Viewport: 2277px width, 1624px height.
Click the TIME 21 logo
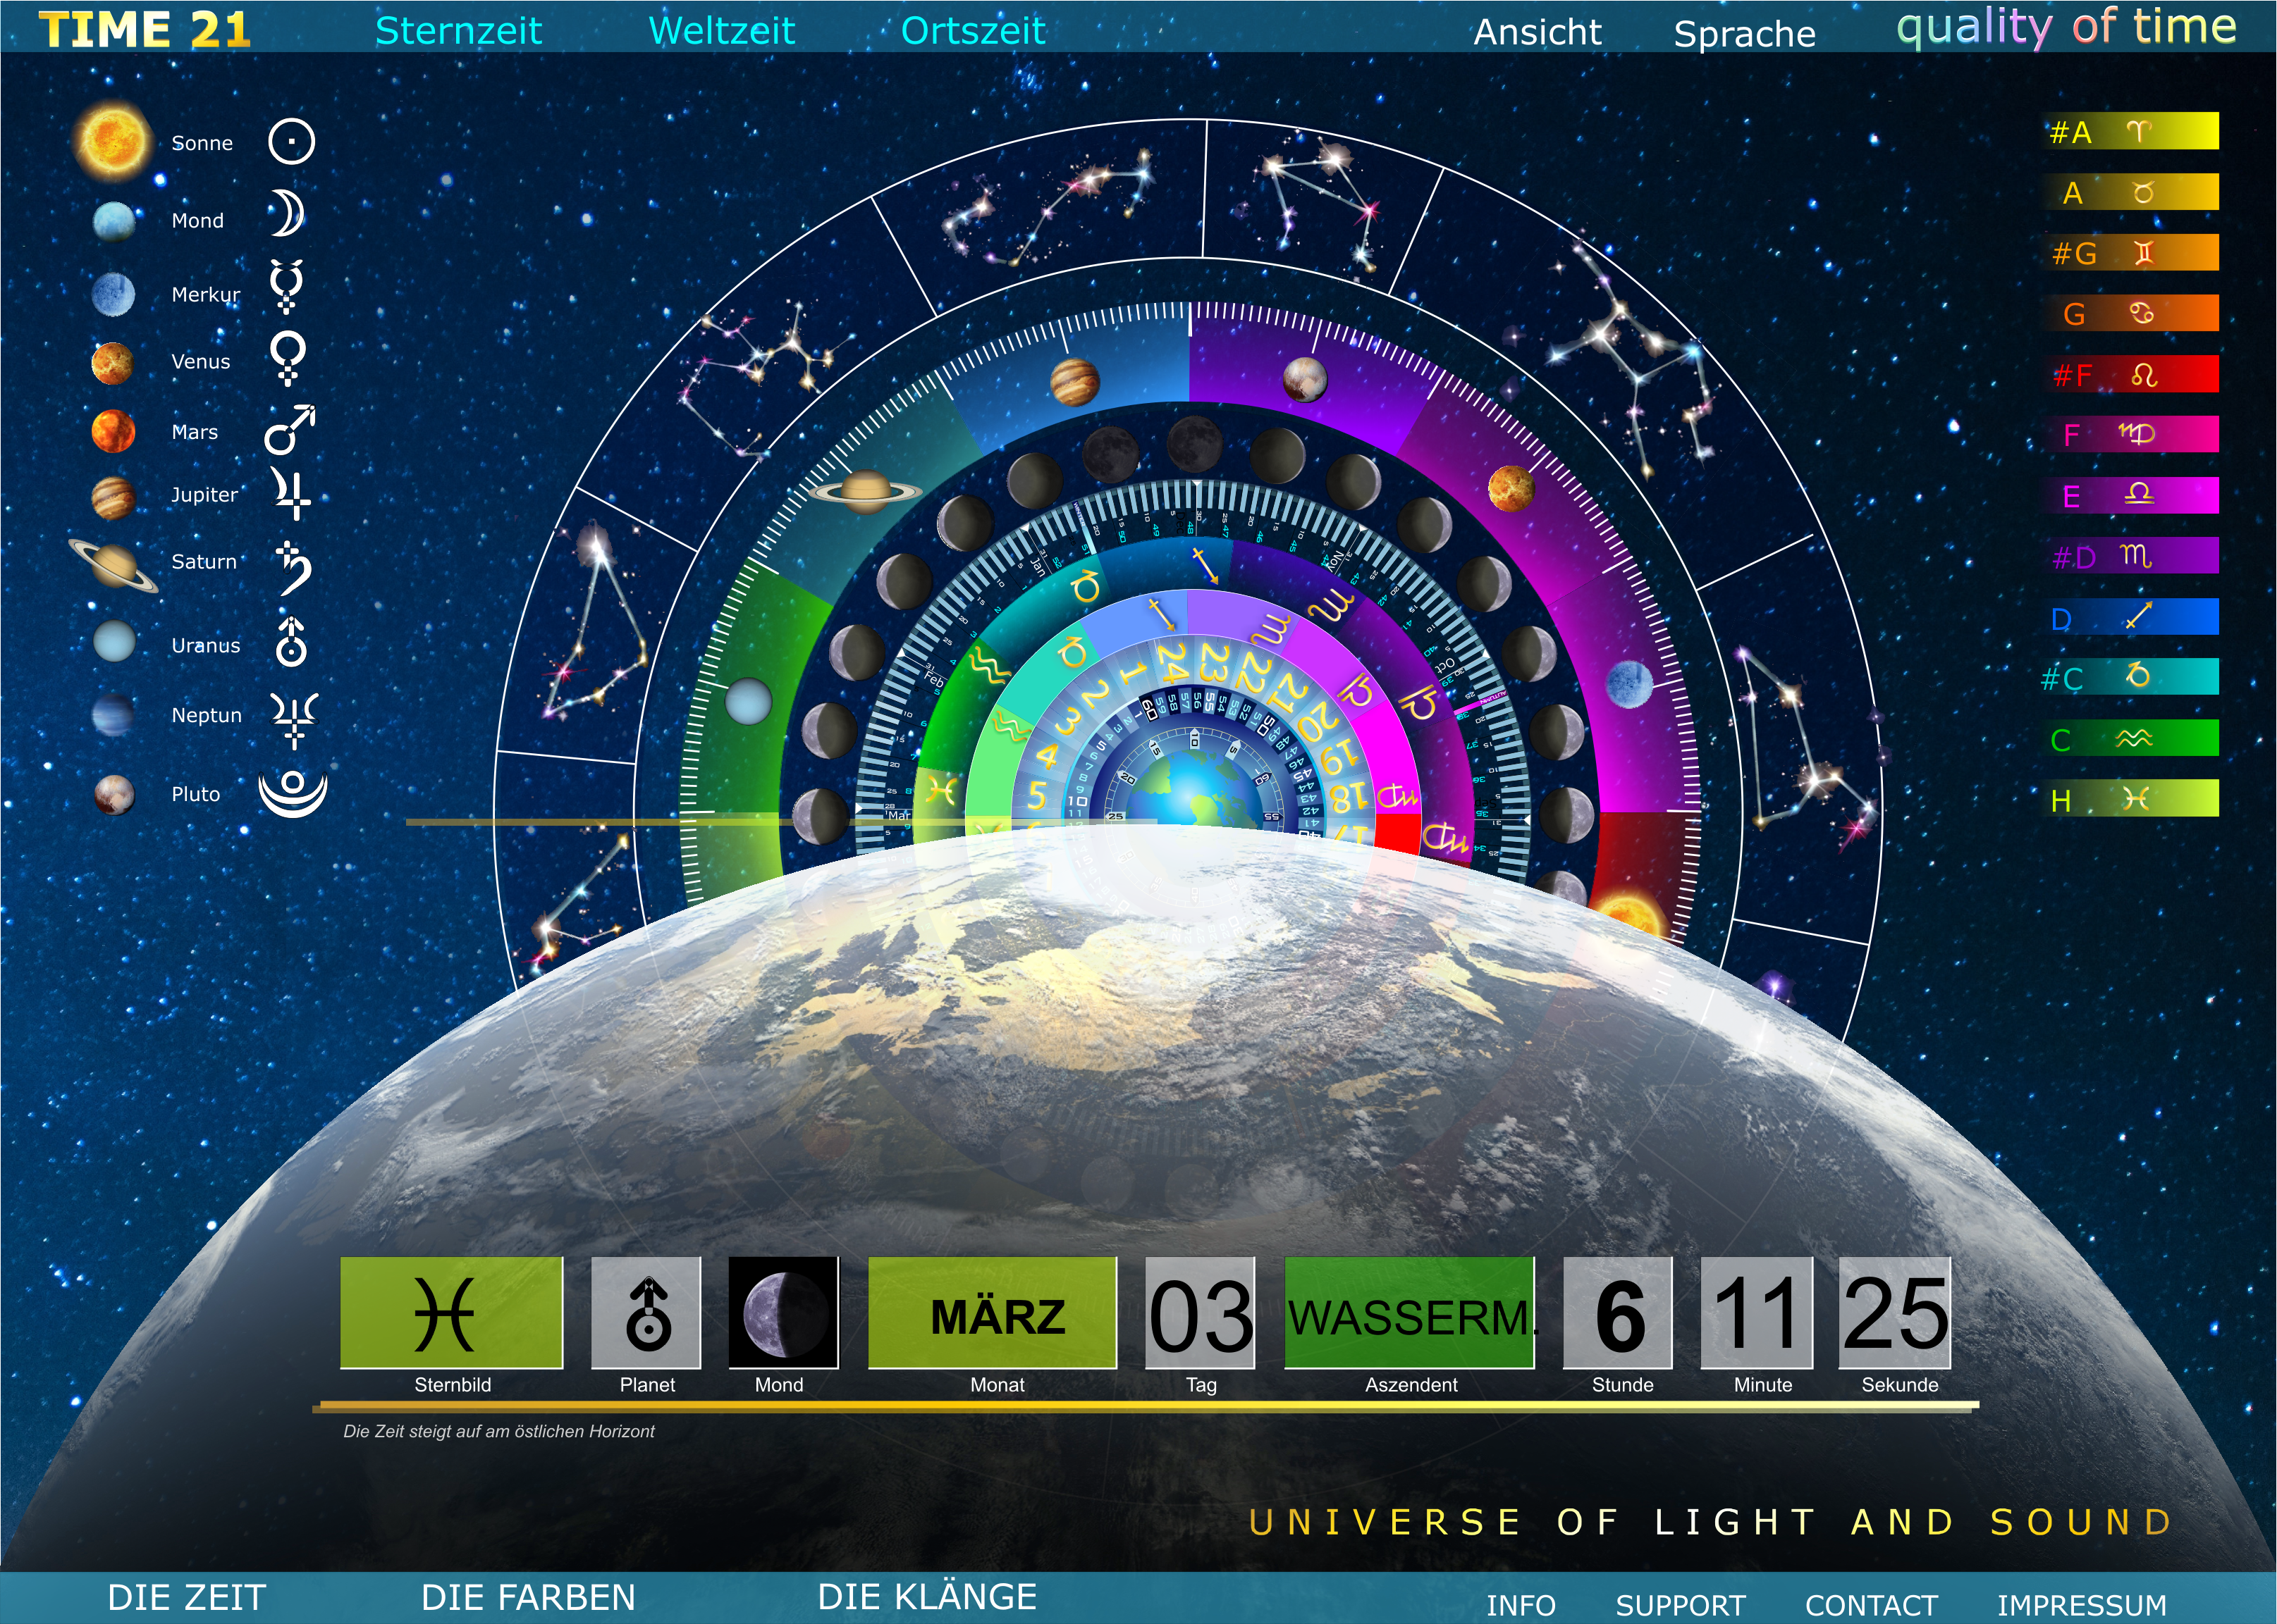coord(144,29)
